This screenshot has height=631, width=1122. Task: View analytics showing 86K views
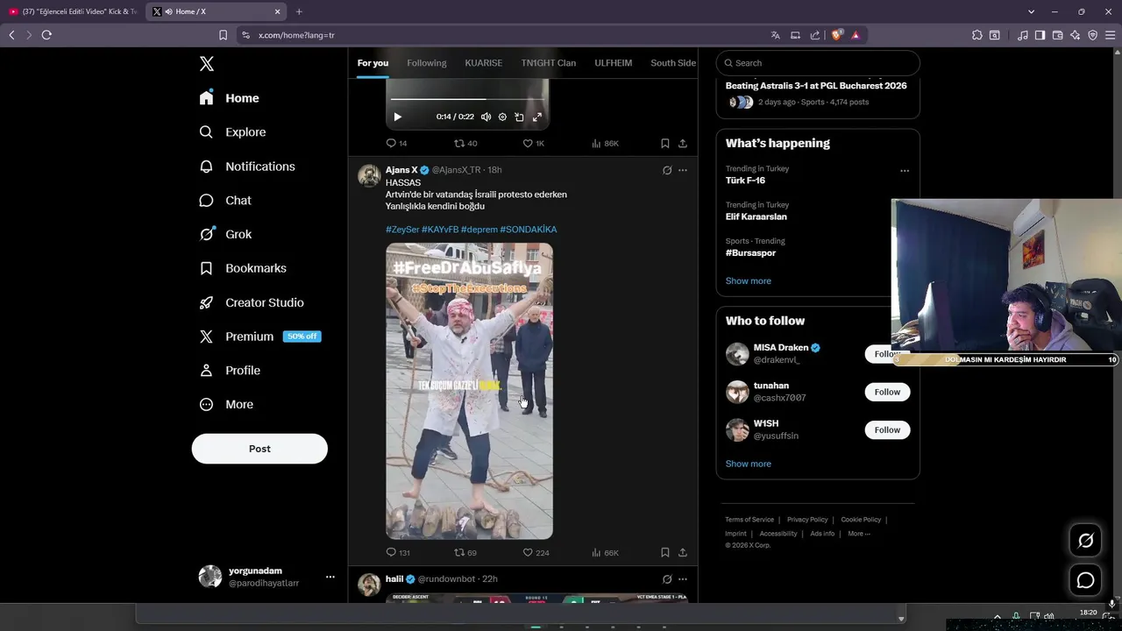click(x=606, y=143)
